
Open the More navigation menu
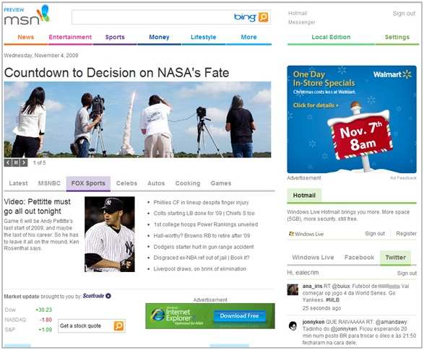(248, 38)
